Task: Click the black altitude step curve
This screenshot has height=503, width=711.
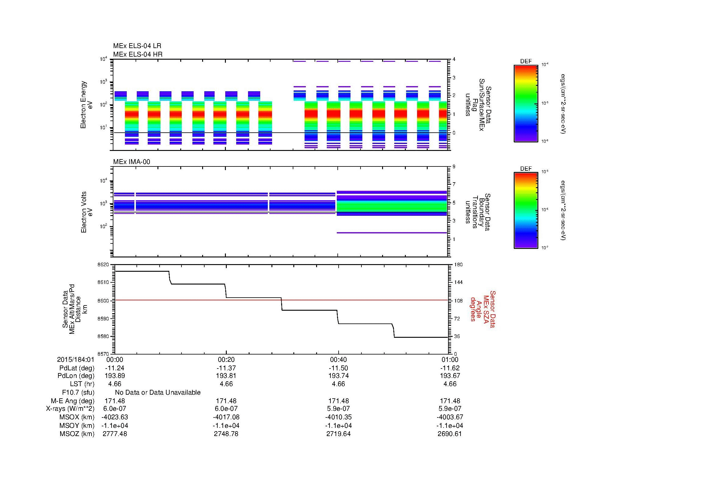Action: click(281, 304)
